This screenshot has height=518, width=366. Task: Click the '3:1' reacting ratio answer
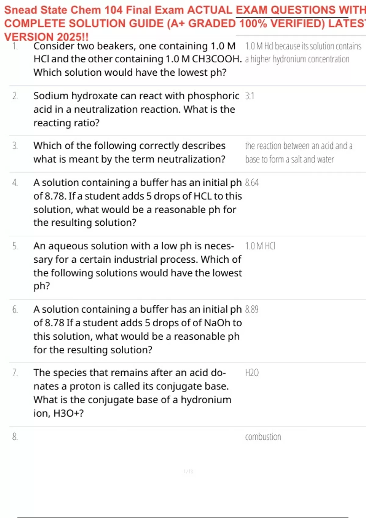point(249,96)
